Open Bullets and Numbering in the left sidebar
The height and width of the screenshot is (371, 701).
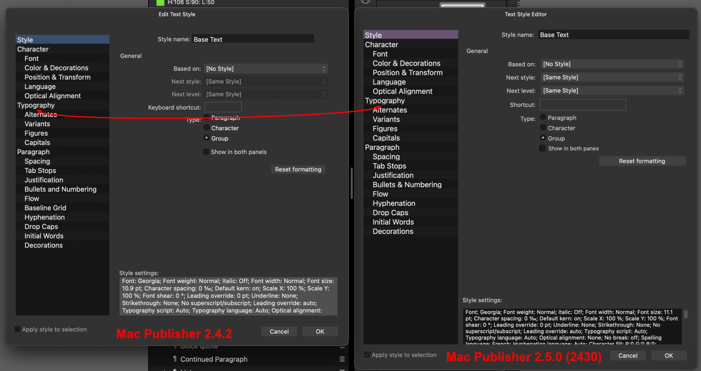[61, 189]
